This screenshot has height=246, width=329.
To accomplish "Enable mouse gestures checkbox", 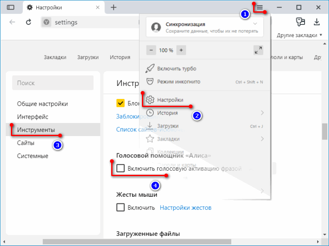I will (x=120, y=207).
